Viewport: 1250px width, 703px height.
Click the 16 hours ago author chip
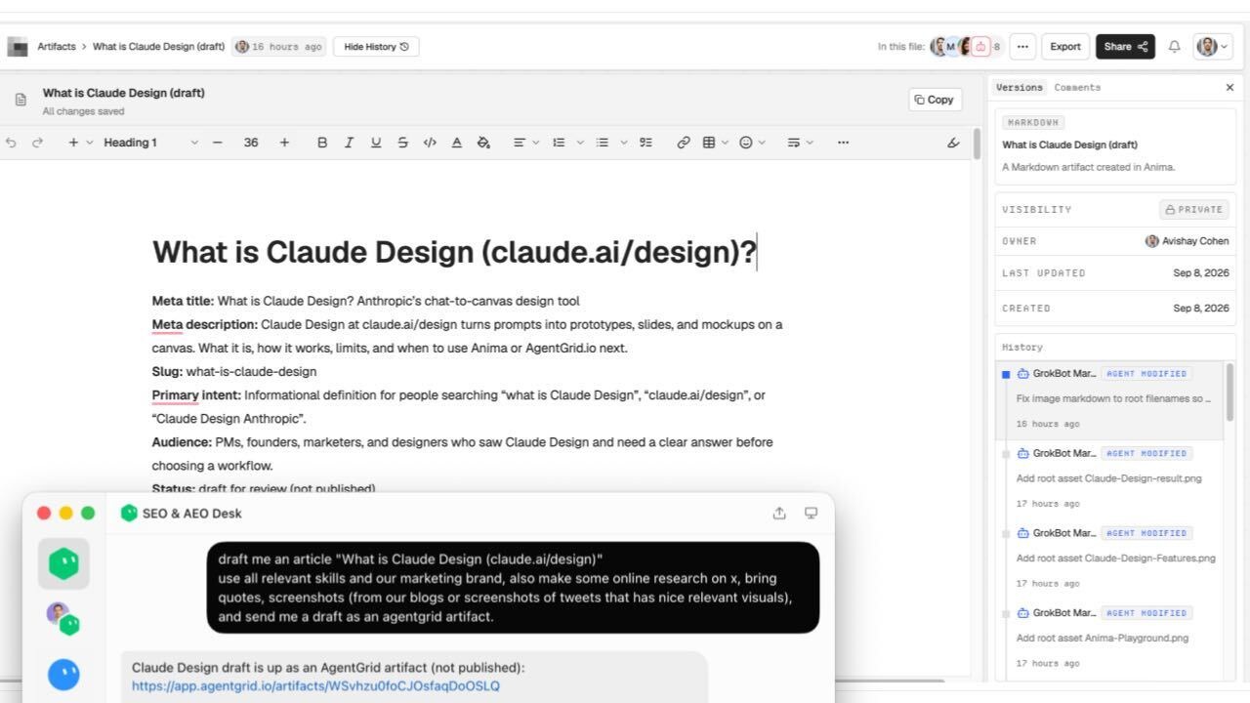click(278, 47)
